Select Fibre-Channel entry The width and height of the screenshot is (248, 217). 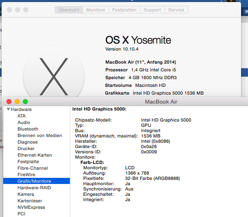[33, 168]
